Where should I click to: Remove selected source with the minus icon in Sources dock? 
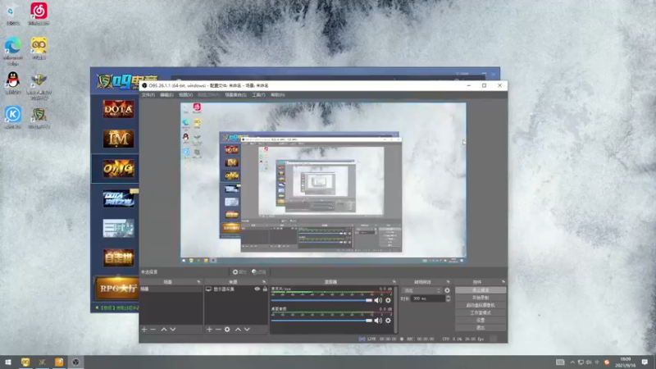click(x=218, y=330)
